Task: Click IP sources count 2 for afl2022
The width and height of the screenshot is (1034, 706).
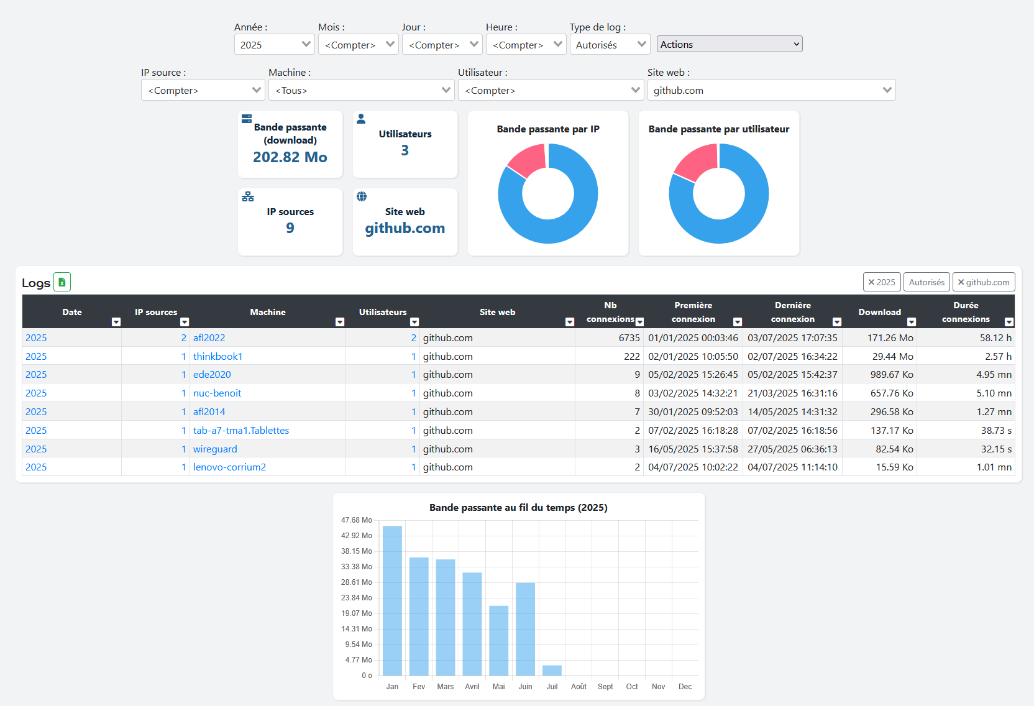Action: point(183,338)
